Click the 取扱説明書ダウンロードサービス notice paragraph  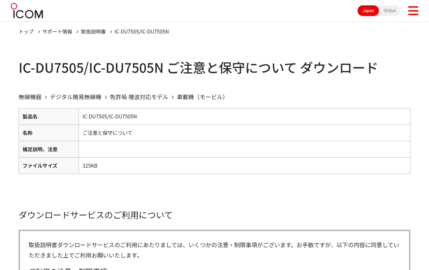click(214, 250)
